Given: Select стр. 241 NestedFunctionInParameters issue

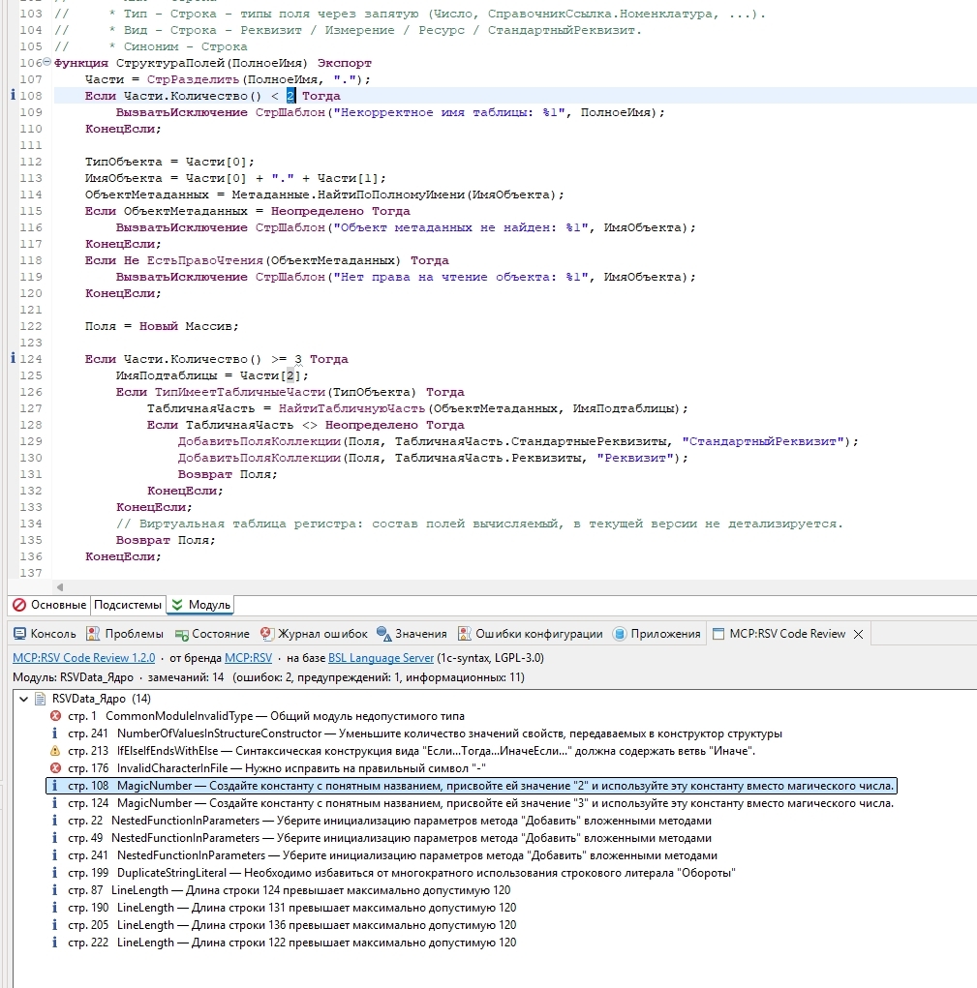Looking at the screenshot, I should click(393, 855).
